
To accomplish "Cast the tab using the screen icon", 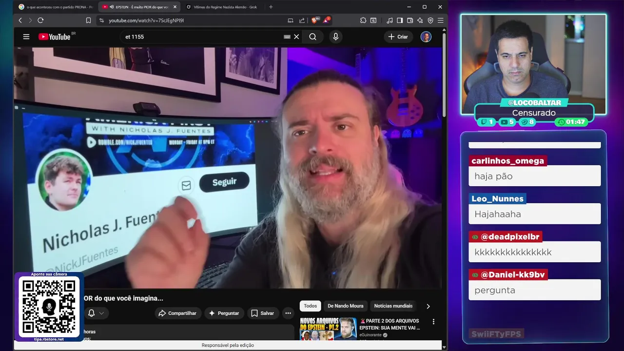I will 291,20.
